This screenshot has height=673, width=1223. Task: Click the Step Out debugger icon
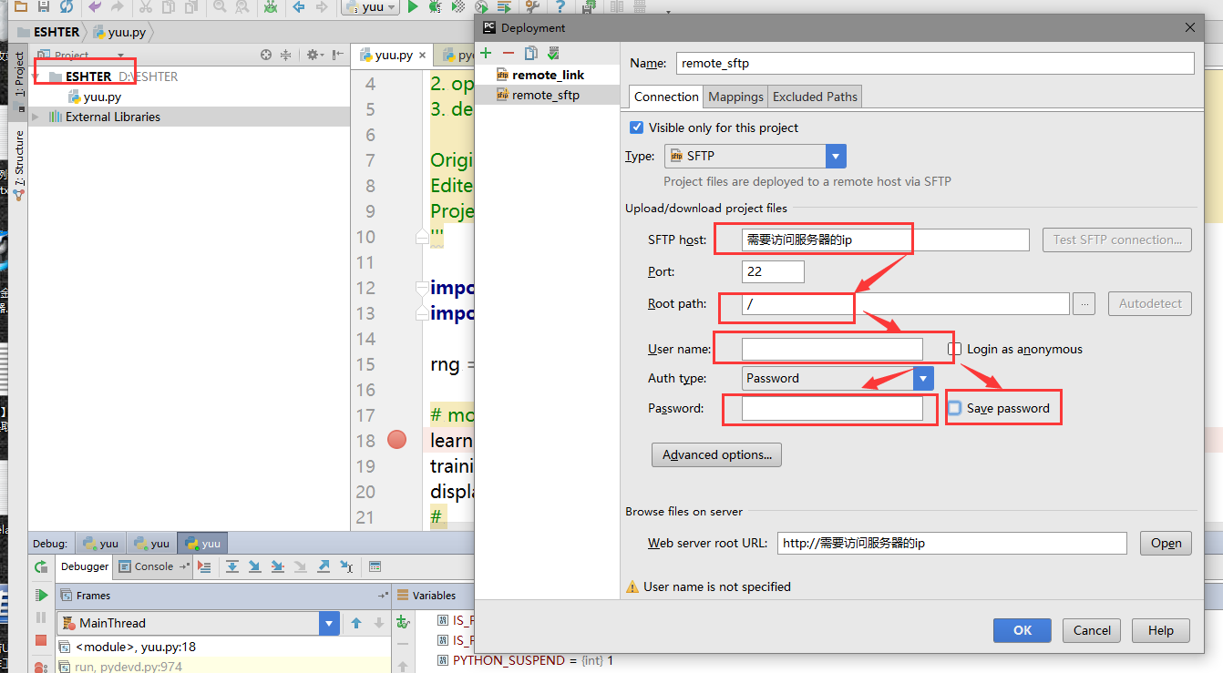click(324, 566)
